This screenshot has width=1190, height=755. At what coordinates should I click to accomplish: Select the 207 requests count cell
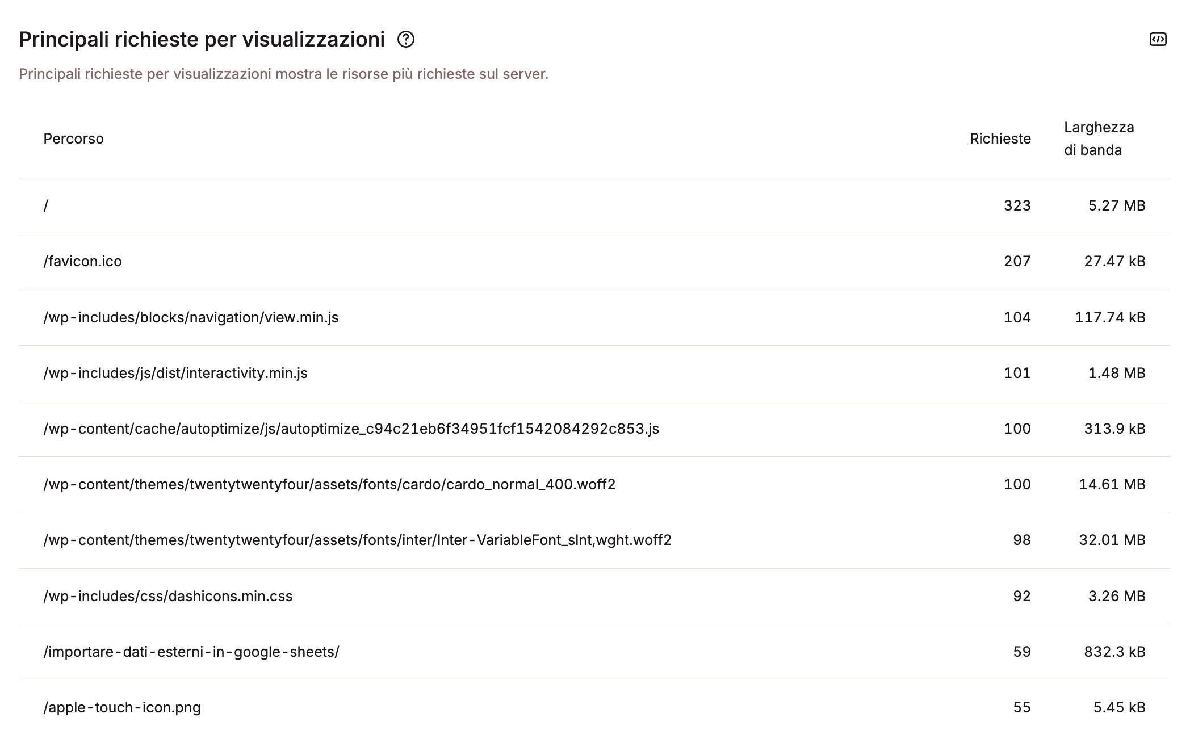1017,262
